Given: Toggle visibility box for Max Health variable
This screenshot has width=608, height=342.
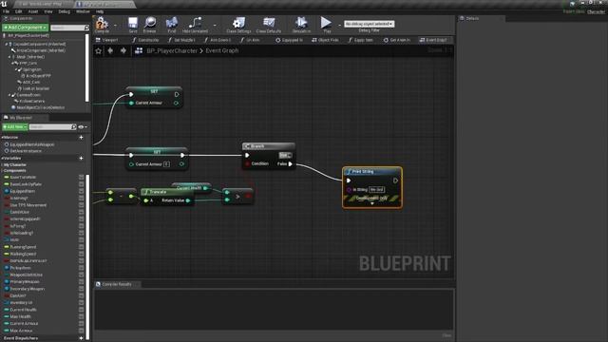Looking at the screenshot, I should coord(82,316).
